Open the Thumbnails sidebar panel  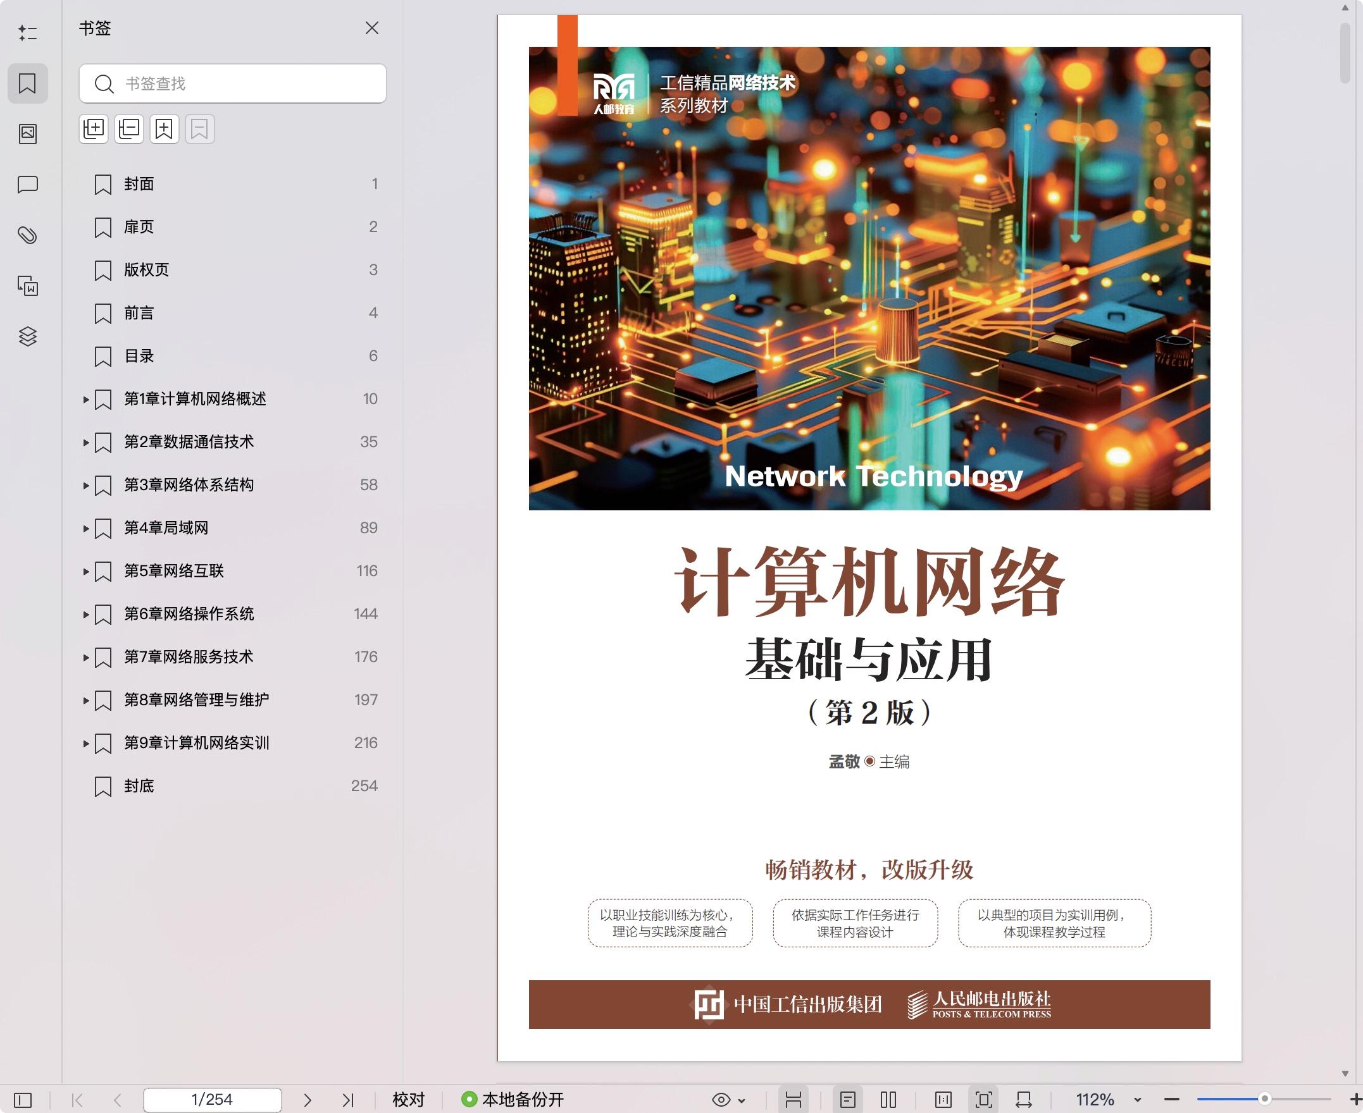pos(28,134)
